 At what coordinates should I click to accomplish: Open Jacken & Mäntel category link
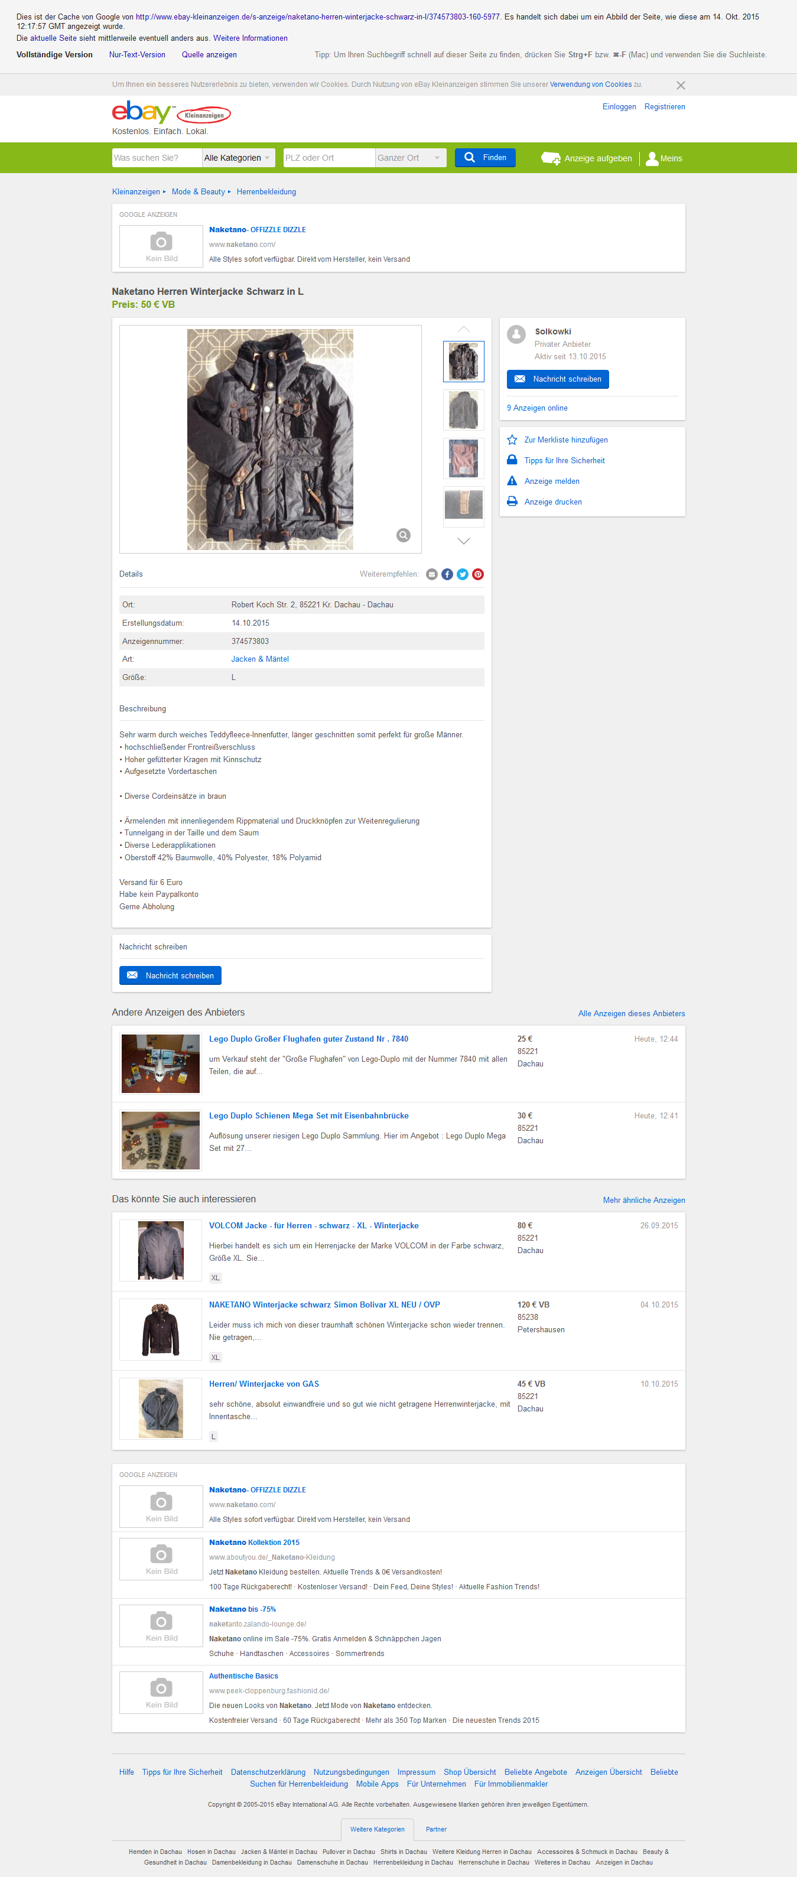(x=260, y=659)
